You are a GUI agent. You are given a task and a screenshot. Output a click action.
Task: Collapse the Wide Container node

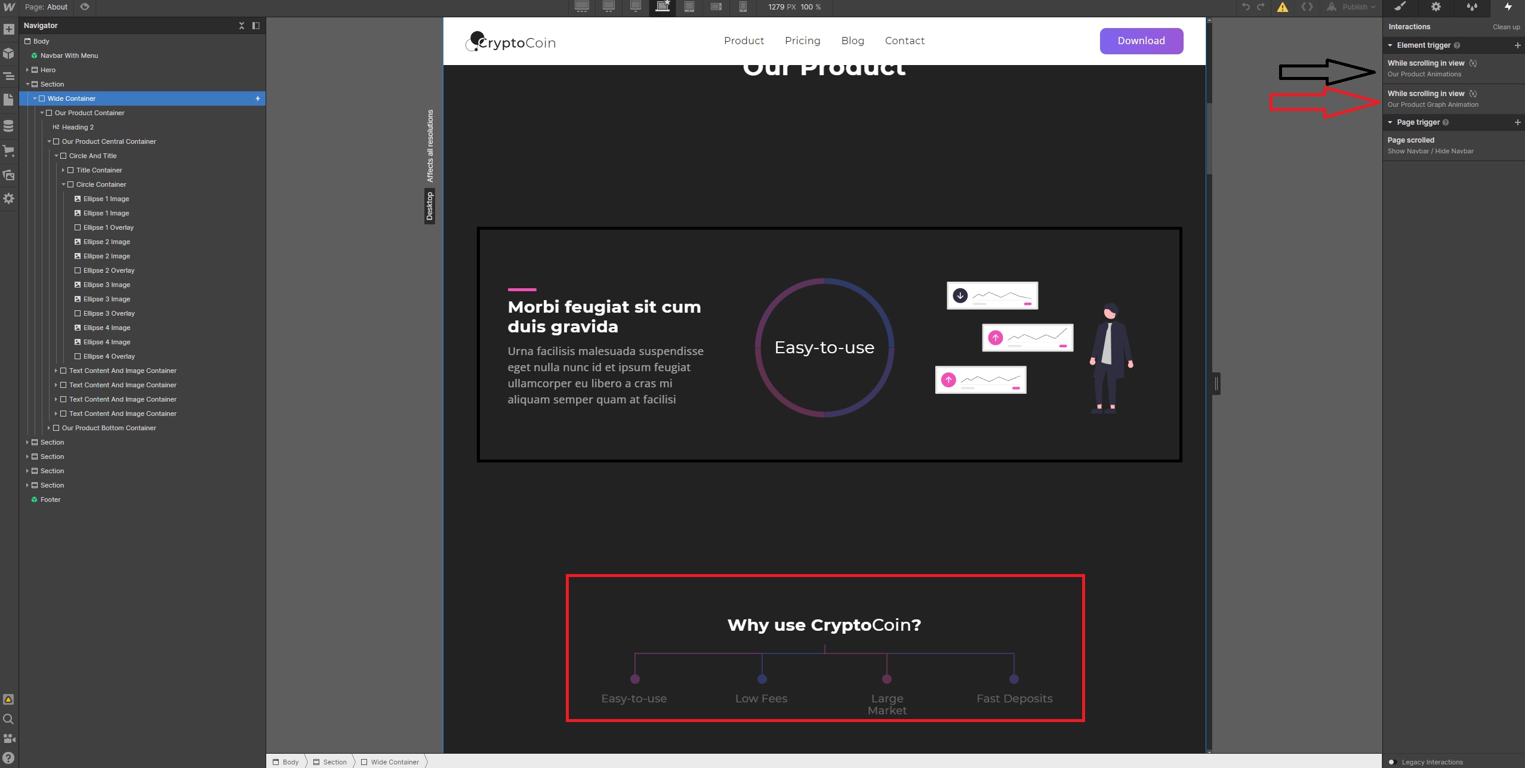click(35, 98)
